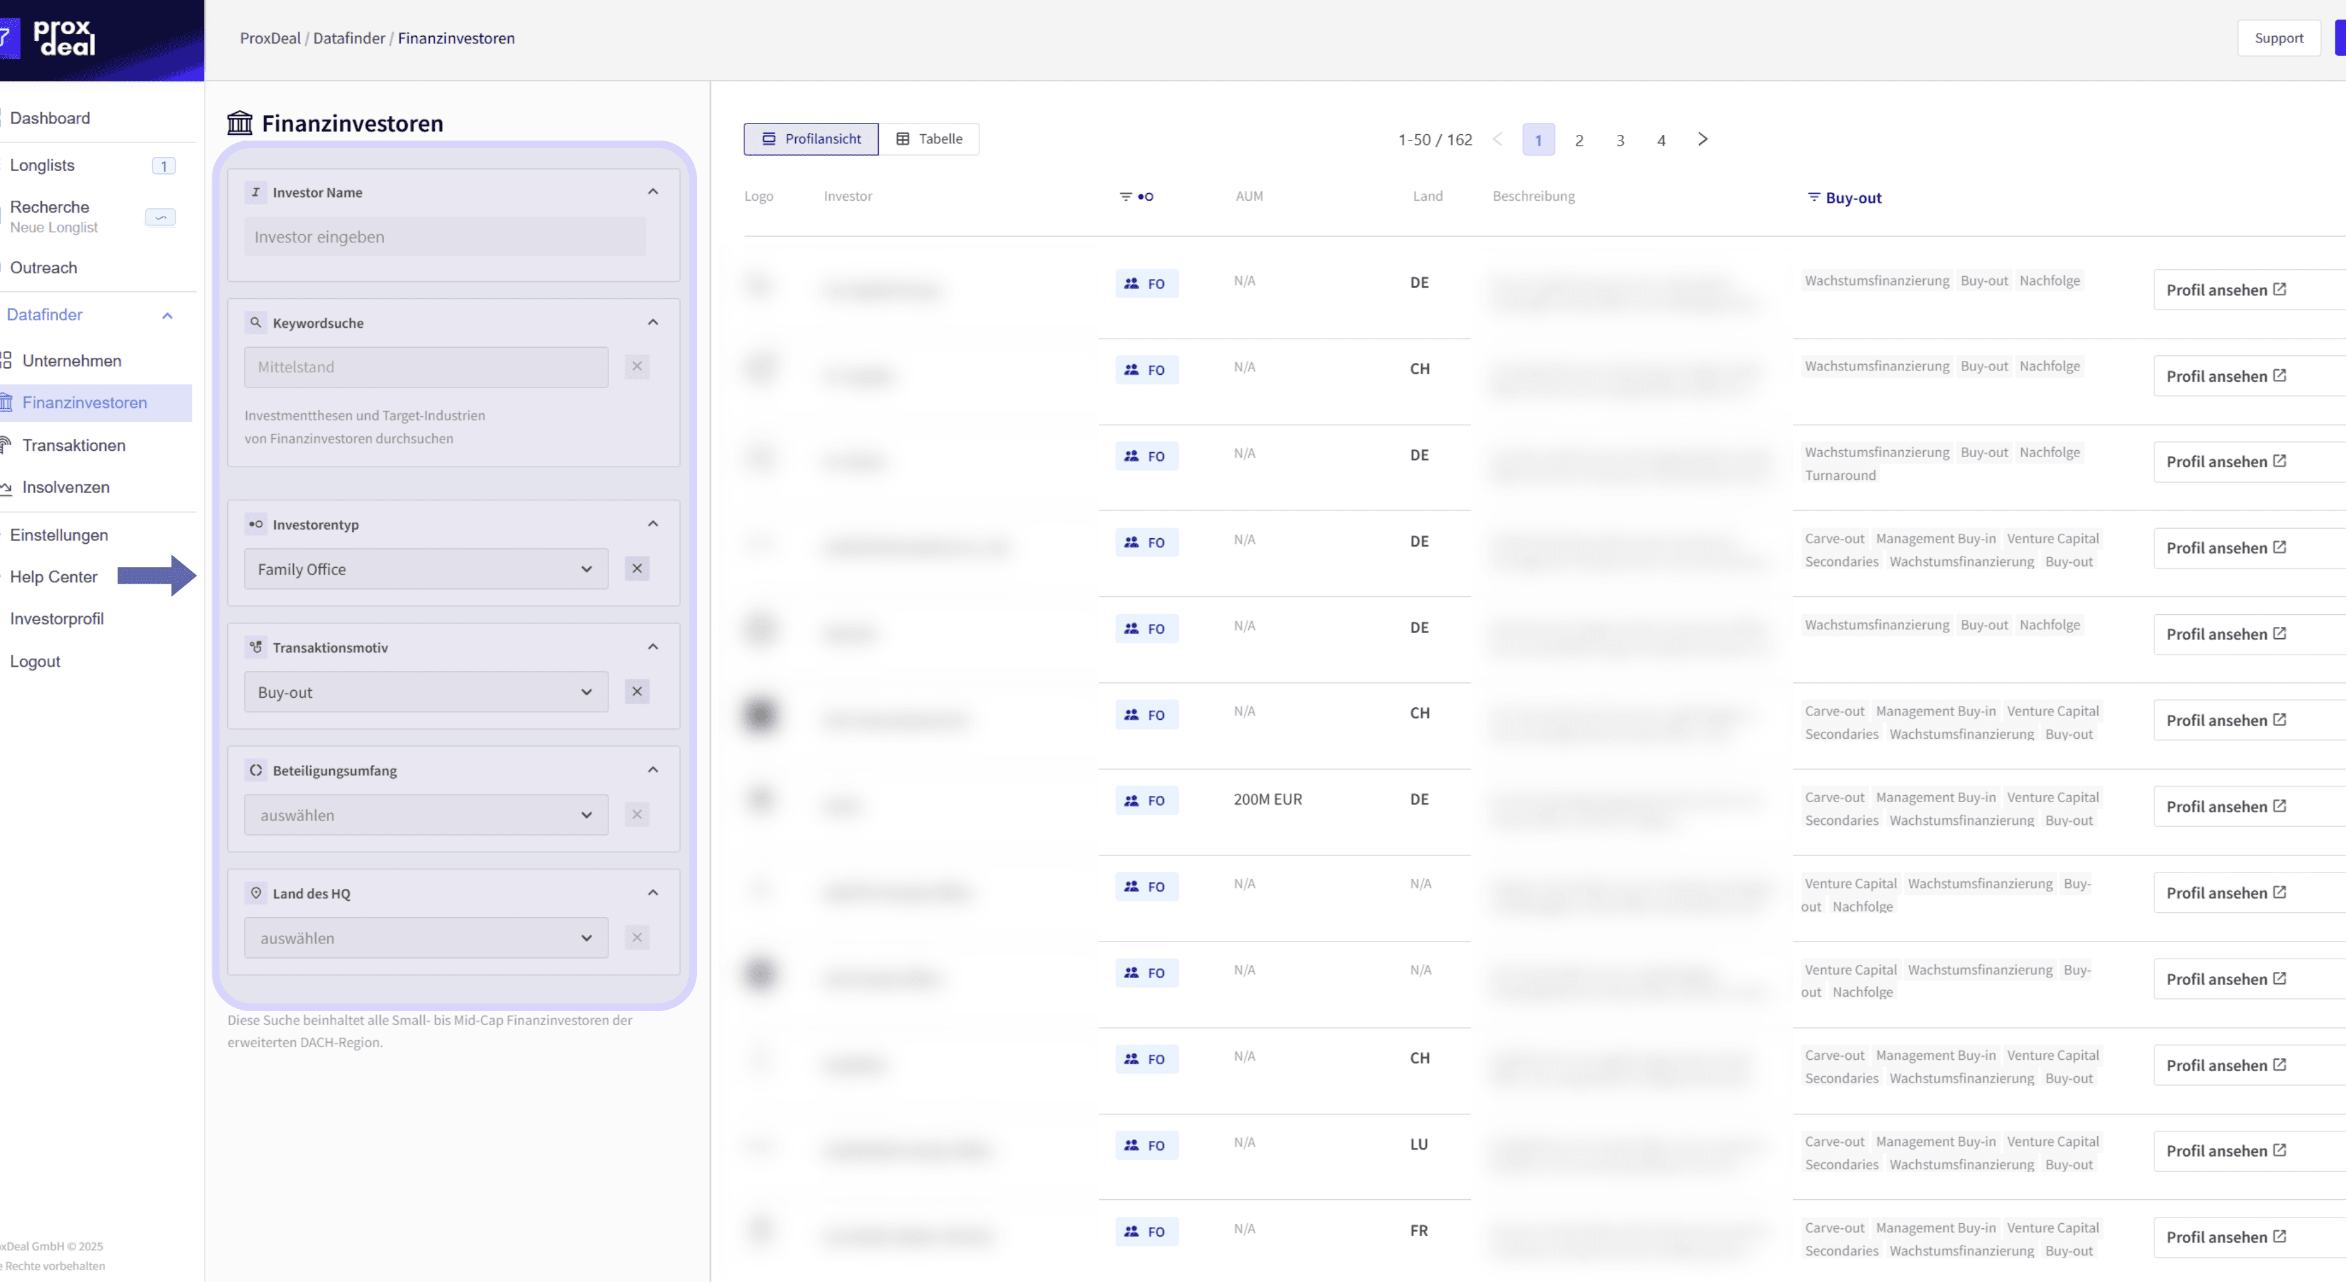The image size is (2348, 1284).
Task: Go to next results page arrow
Action: [x=1702, y=139]
